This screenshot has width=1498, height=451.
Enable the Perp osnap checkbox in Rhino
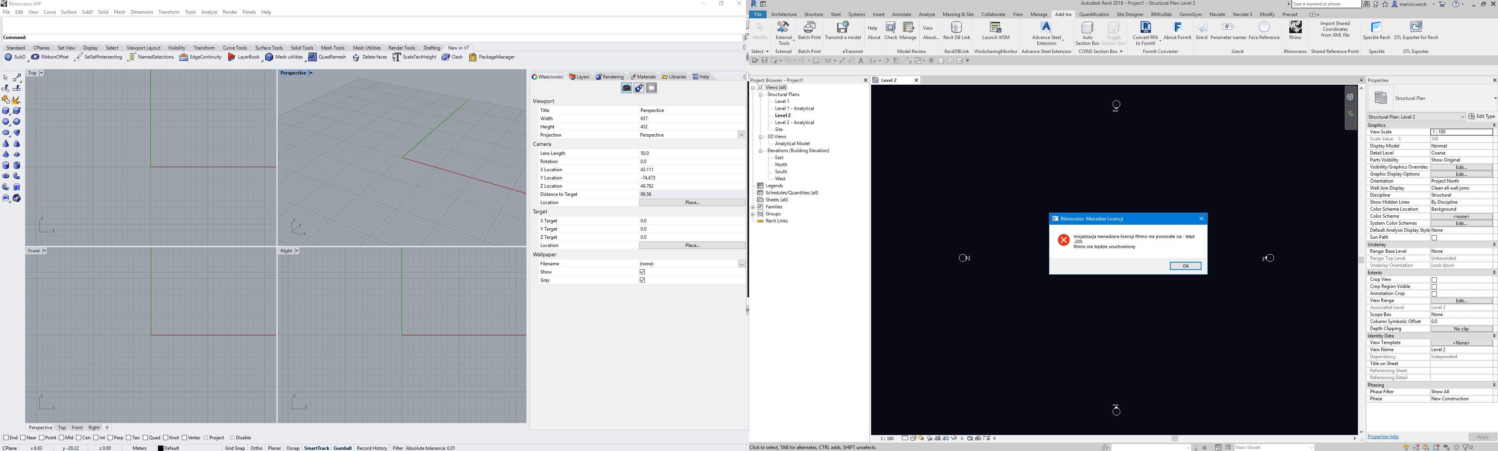pyautogui.click(x=110, y=438)
